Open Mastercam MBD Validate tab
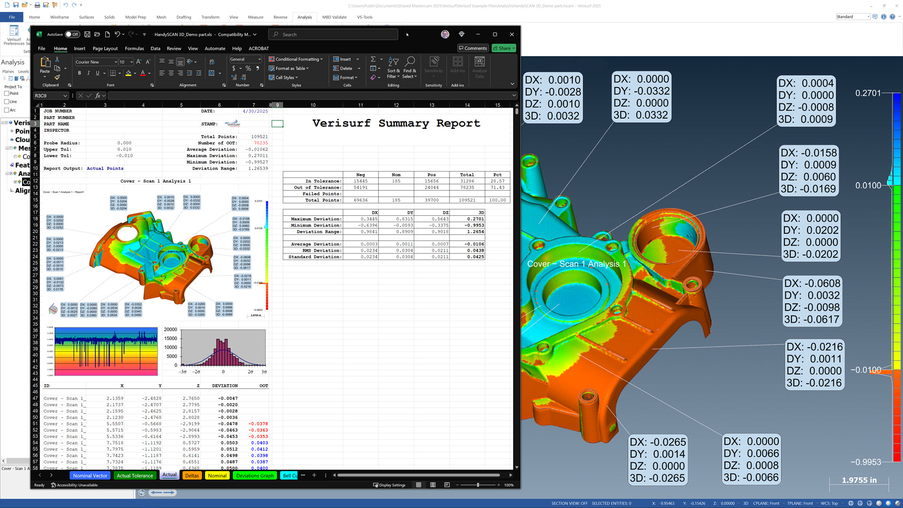903x508 pixels. tap(334, 17)
